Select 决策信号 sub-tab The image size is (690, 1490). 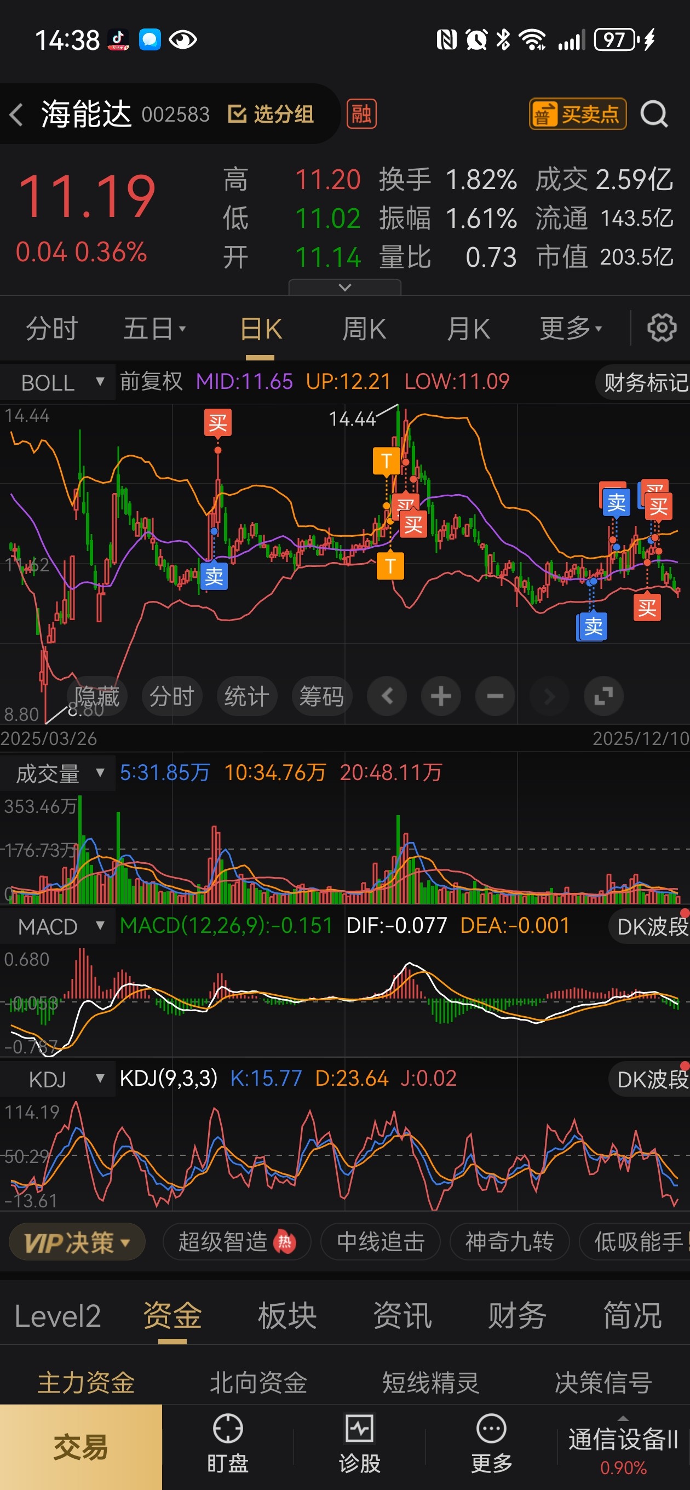point(603,1383)
